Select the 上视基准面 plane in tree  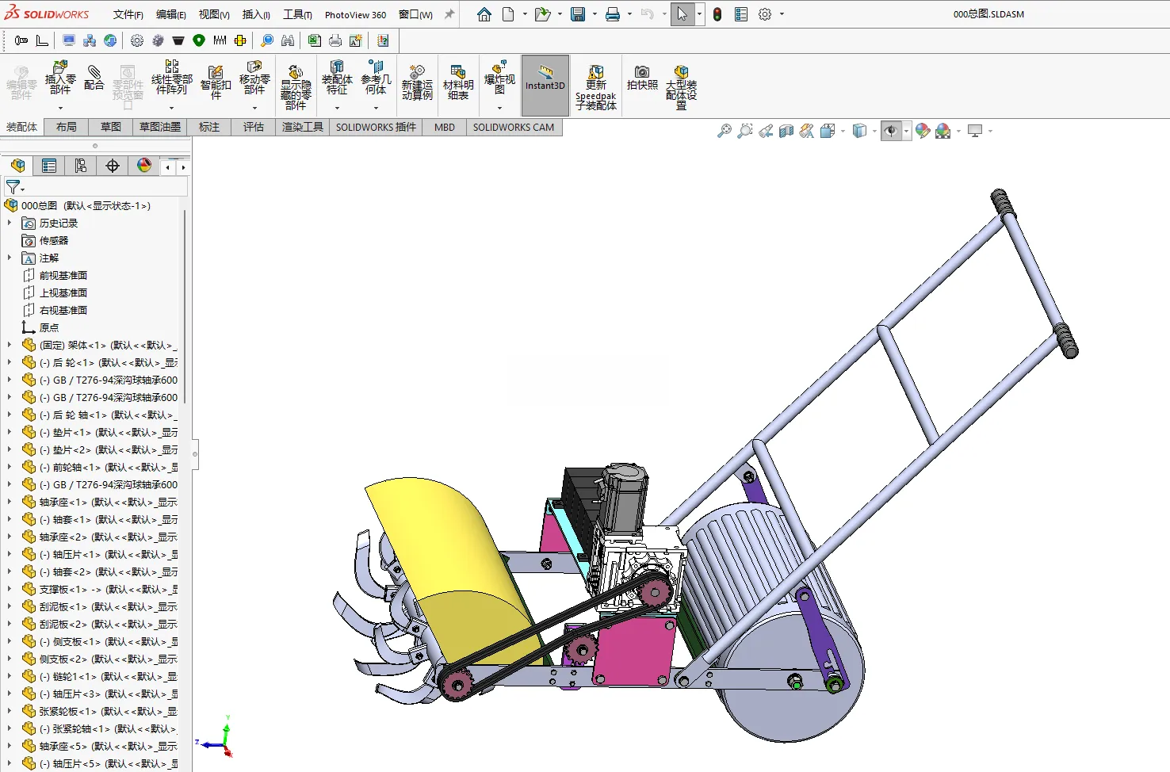click(63, 293)
